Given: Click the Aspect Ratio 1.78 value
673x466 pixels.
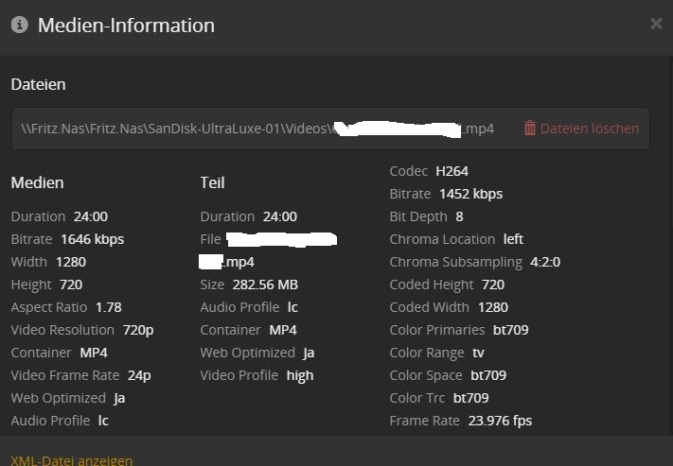Looking at the screenshot, I should (x=108, y=307).
